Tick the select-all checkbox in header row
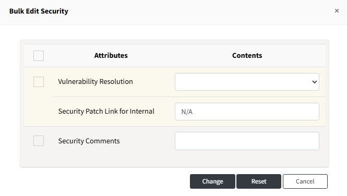This screenshot has width=347, height=196. coord(39,56)
